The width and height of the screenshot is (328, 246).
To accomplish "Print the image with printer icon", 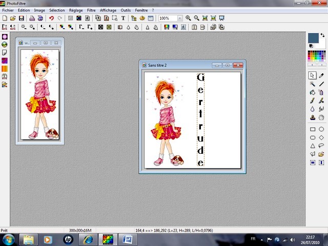I will pos(32,18).
